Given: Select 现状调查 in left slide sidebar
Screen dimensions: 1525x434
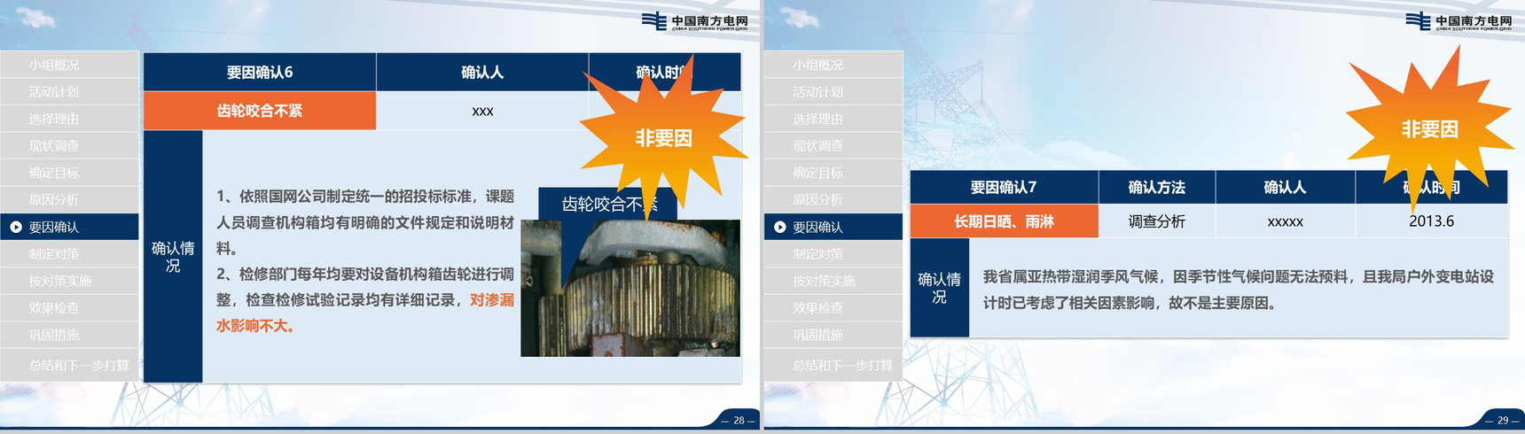Looking at the screenshot, I should point(54,146).
